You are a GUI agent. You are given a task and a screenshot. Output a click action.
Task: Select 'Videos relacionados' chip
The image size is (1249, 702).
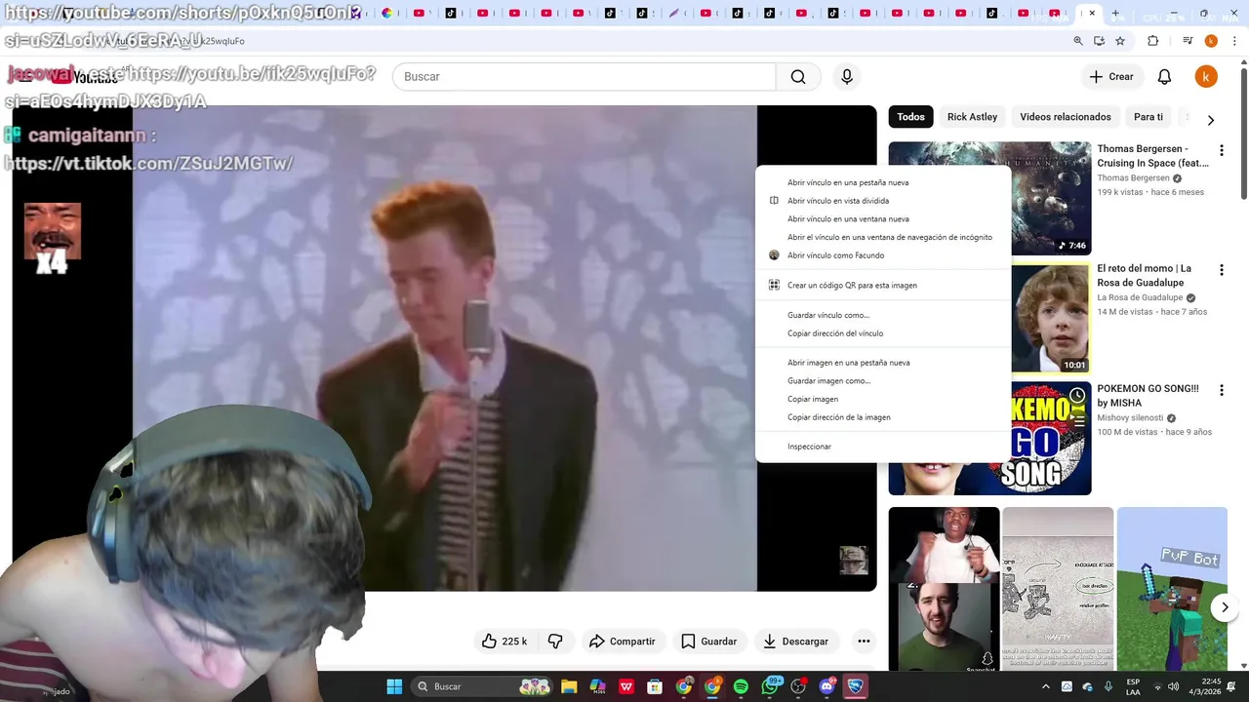point(1066,117)
